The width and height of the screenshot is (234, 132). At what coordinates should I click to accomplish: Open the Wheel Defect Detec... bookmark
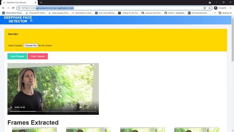(x=13, y=13)
